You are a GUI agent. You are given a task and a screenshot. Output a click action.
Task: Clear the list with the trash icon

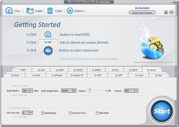[50, 11]
